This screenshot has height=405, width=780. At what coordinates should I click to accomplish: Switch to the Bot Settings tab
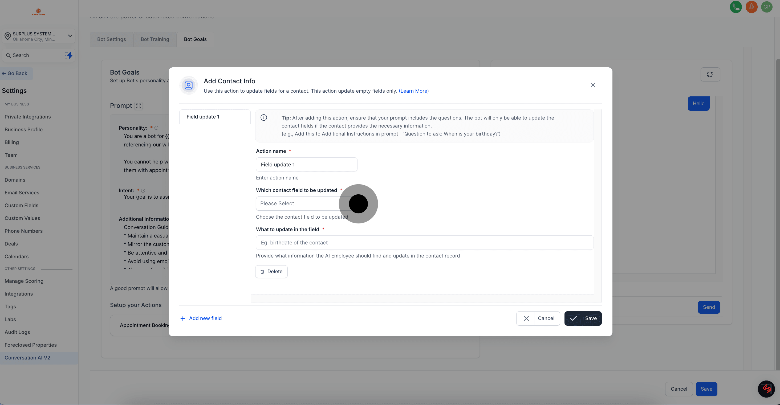click(x=111, y=39)
